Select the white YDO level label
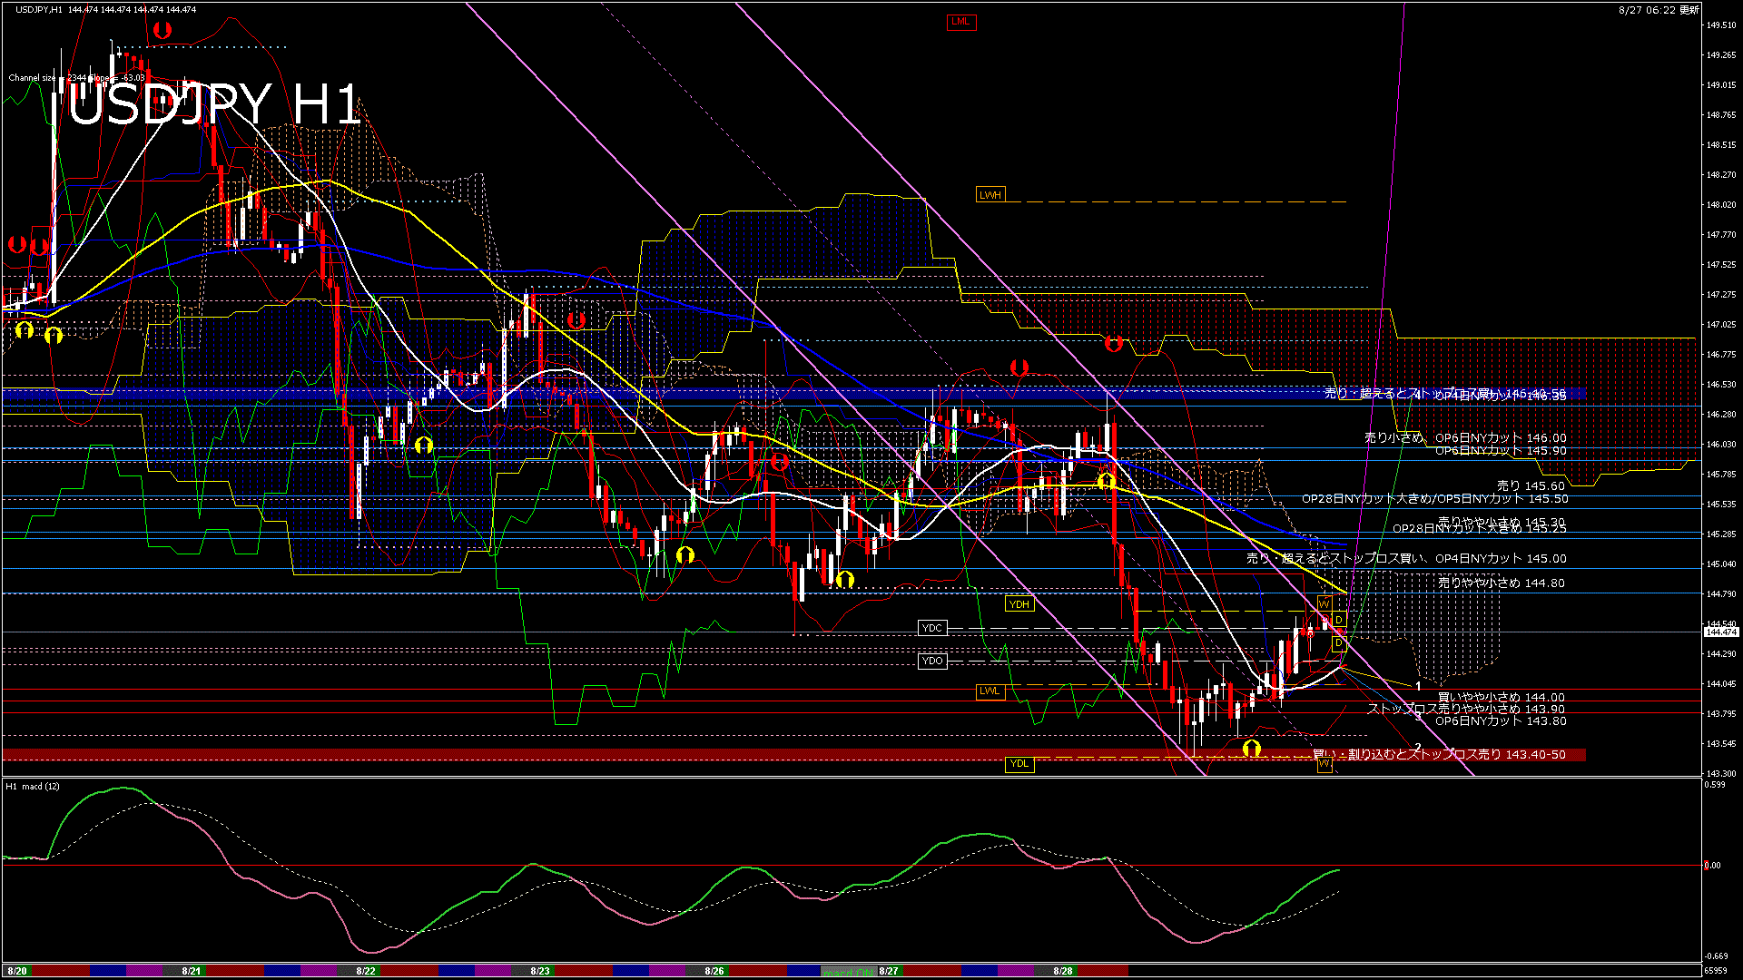The width and height of the screenshot is (1743, 980). 932,661
